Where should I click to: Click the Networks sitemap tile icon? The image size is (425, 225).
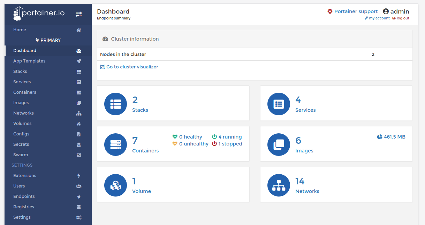279,185
